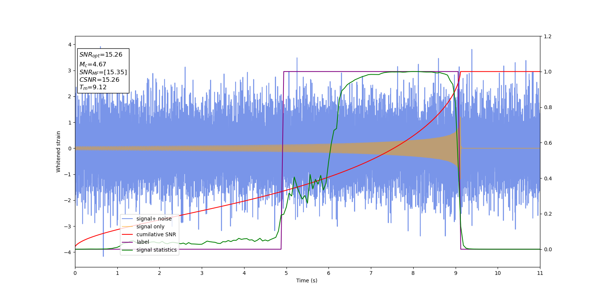Click the 'Whitened strain' axis title

(x=58, y=151)
